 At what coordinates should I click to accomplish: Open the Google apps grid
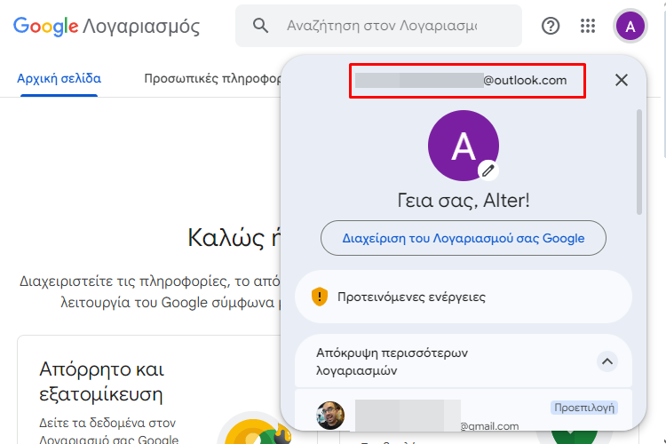[588, 26]
